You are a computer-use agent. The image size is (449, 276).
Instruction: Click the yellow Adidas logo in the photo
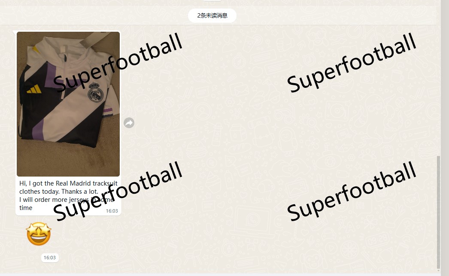coord(34,89)
